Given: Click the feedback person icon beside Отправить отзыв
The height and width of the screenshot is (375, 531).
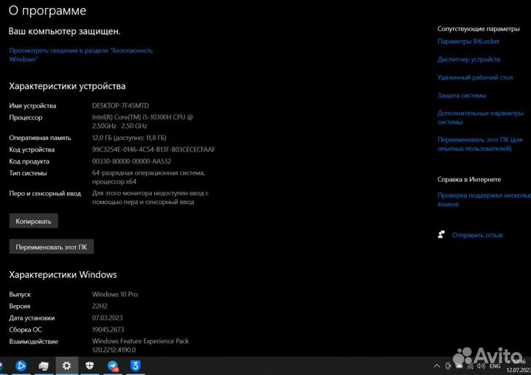Looking at the screenshot, I should point(441,234).
